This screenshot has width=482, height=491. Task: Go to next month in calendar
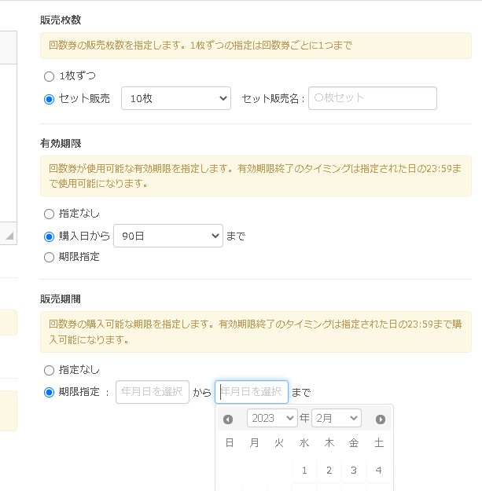tap(381, 420)
